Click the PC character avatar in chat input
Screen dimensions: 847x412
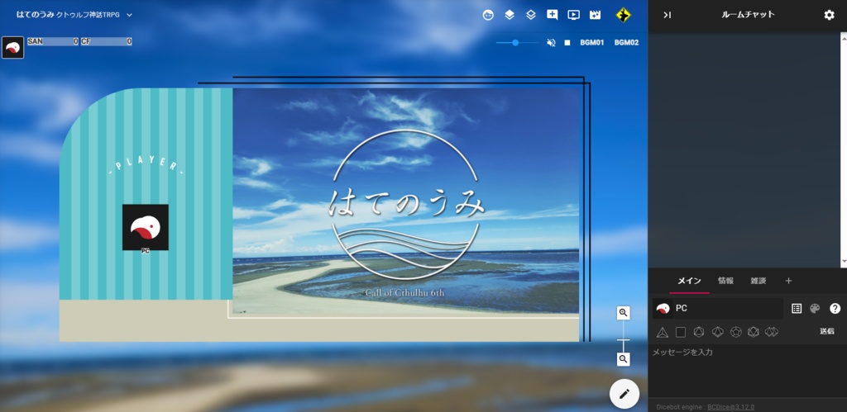click(663, 309)
